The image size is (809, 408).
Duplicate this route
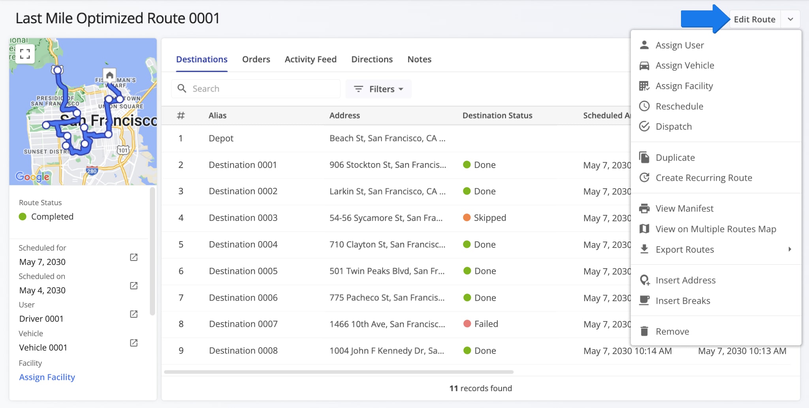tap(675, 157)
